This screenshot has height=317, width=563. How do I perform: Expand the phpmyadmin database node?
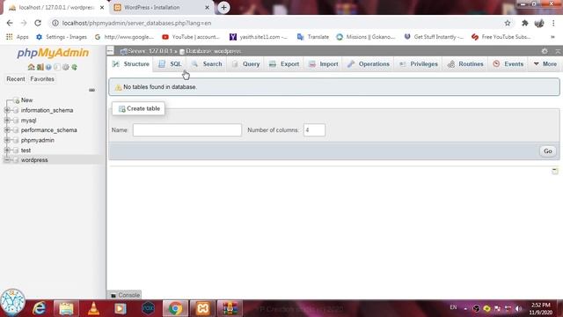(7, 140)
